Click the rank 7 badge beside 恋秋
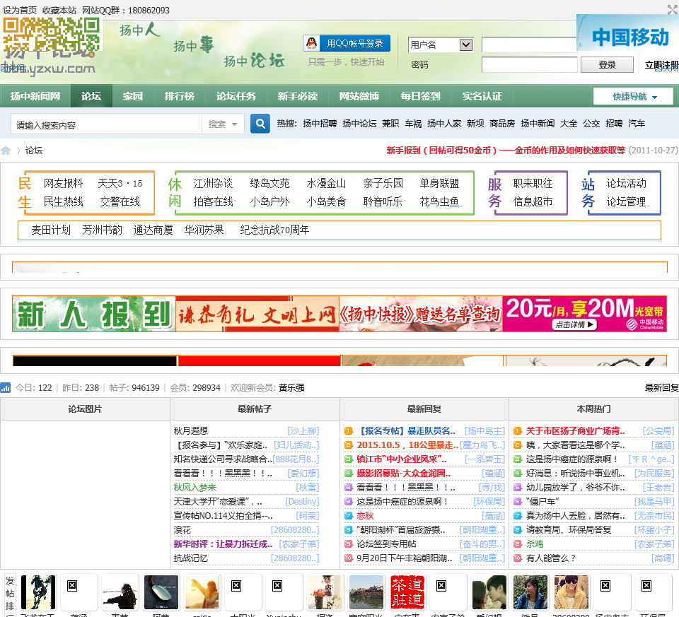Viewport: 679px width, 617px height. [348, 516]
